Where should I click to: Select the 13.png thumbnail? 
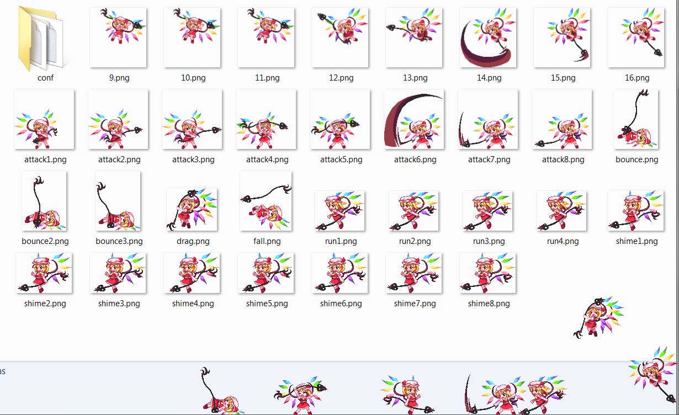click(x=414, y=38)
